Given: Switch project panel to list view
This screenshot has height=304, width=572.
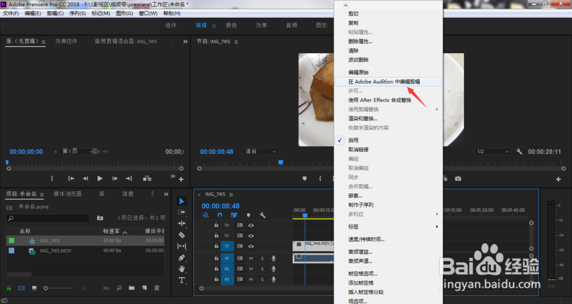Looking at the screenshot, I should tap(22, 288).
